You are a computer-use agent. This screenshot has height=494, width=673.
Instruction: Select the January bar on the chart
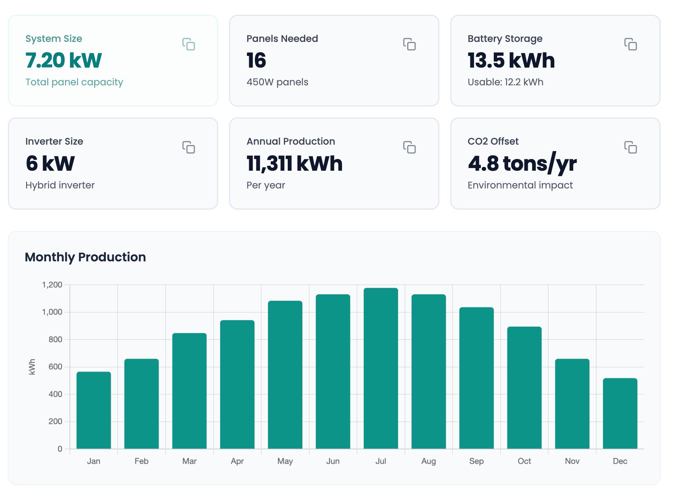coord(94,410)
